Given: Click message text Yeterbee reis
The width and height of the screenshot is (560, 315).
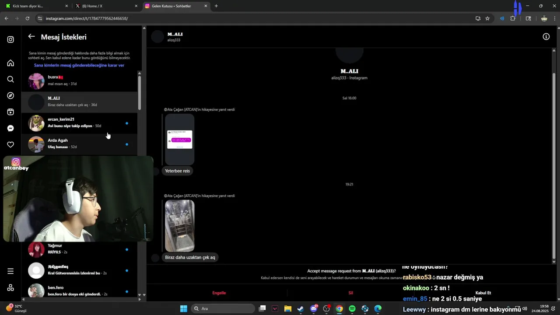Looking at the screenshot, I should point(177,171).
